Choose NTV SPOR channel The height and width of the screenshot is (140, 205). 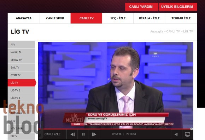21,128
